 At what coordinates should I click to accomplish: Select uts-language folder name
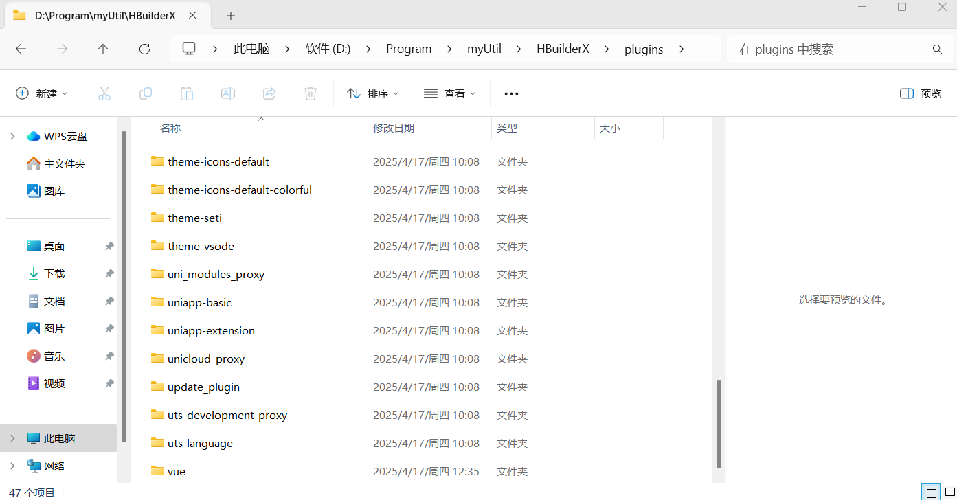point(200,443)
